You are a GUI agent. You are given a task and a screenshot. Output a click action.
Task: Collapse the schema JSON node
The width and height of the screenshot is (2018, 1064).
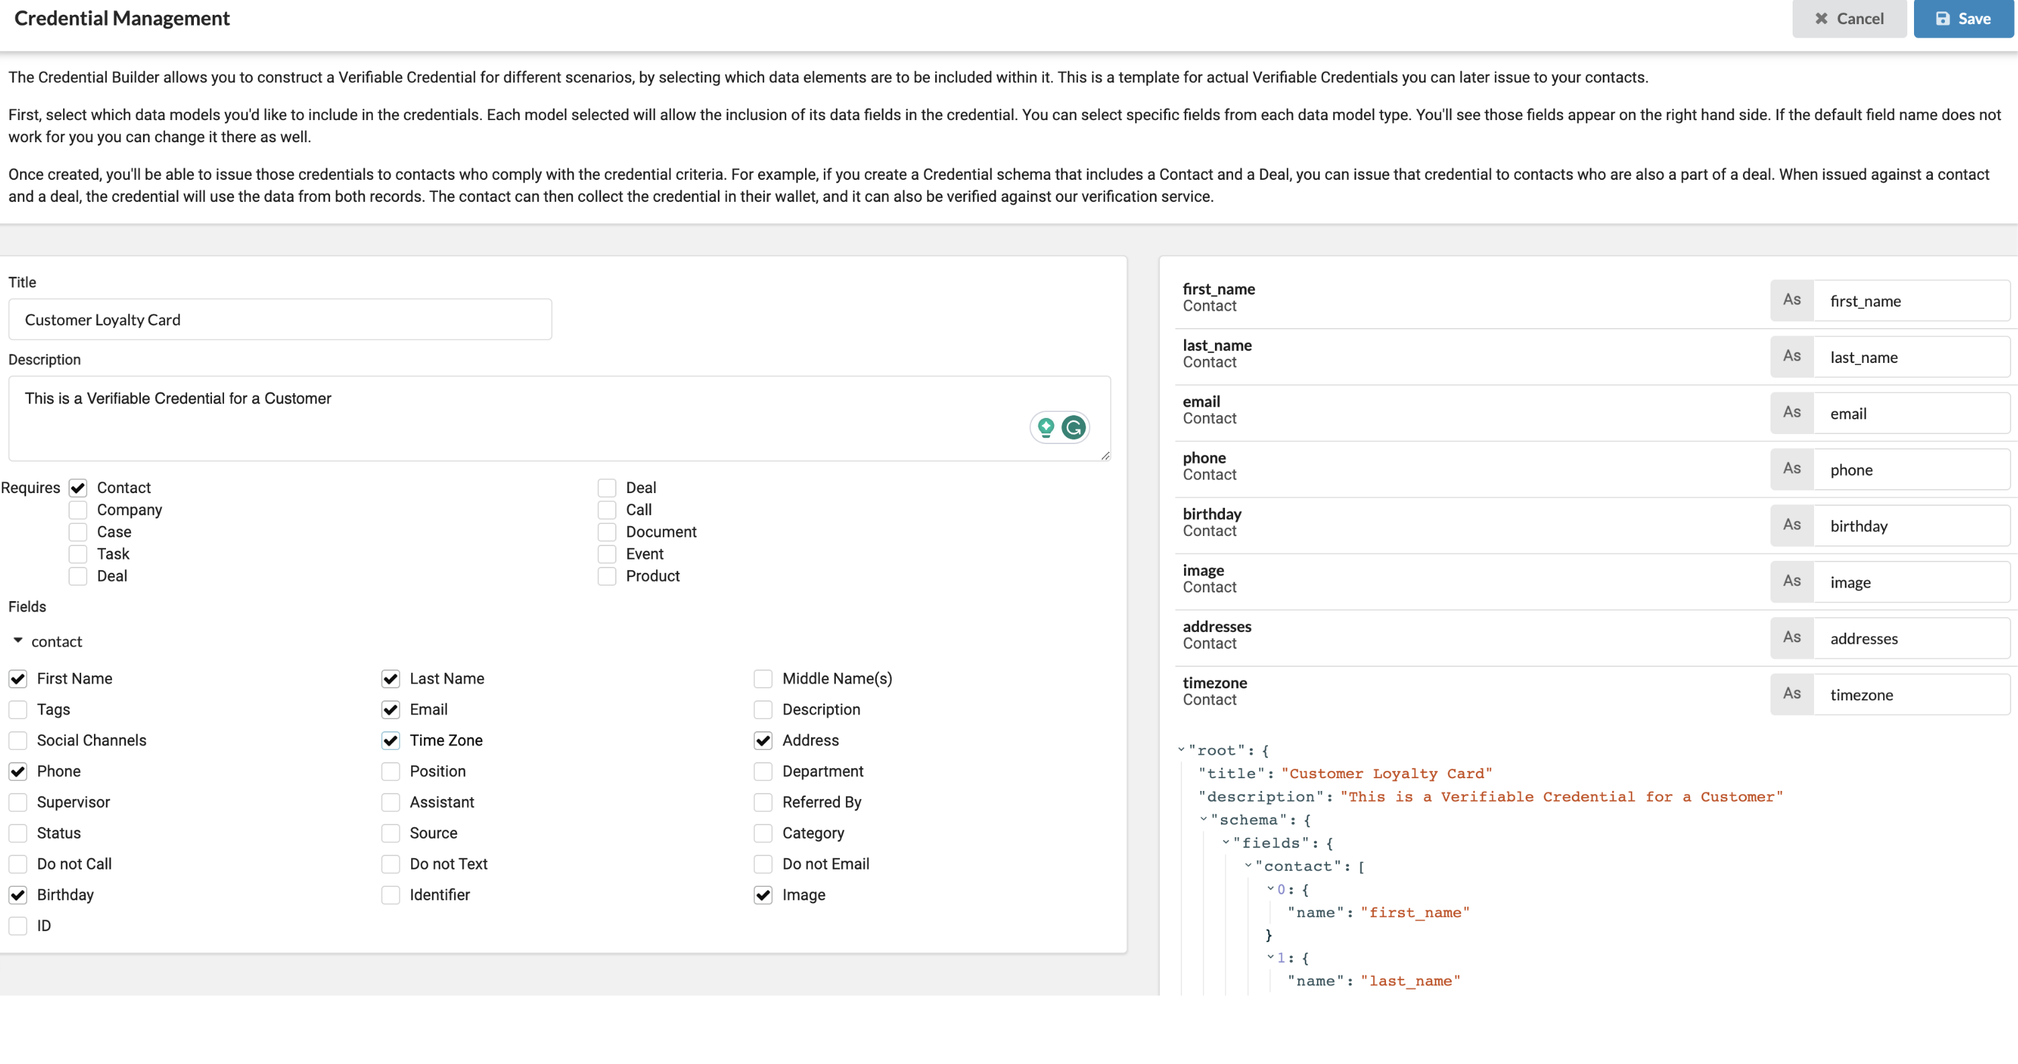pyautogui.click(x=1204, y=818)
